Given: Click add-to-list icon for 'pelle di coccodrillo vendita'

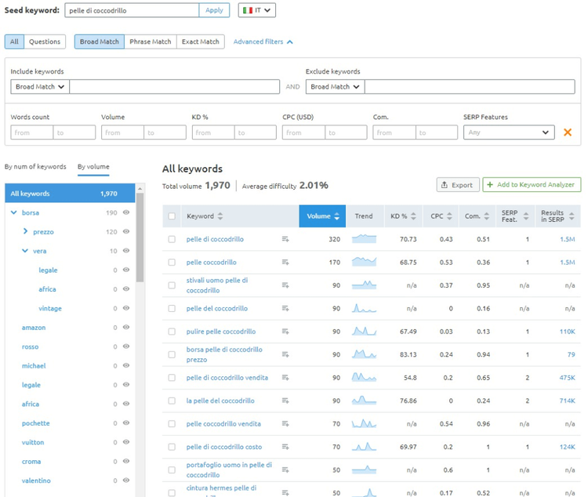Looking at the screenshot, I should (x=285, y=378).
